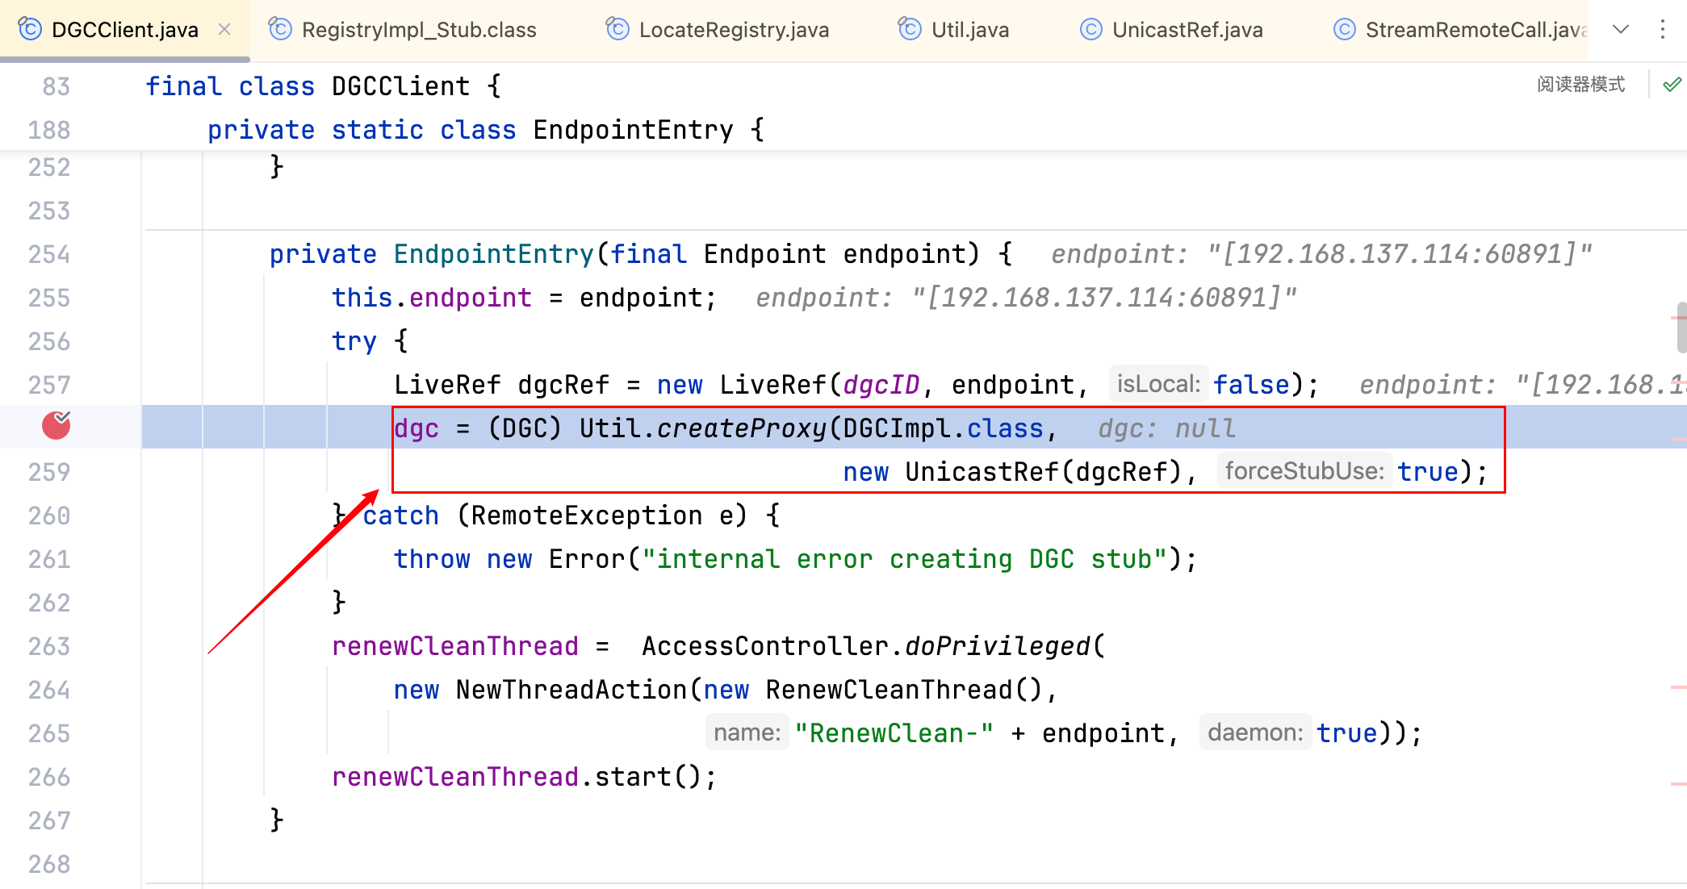Click the Util.java file icon
This screenshot has width=1687, height=889.
click(x=910, y=30)
